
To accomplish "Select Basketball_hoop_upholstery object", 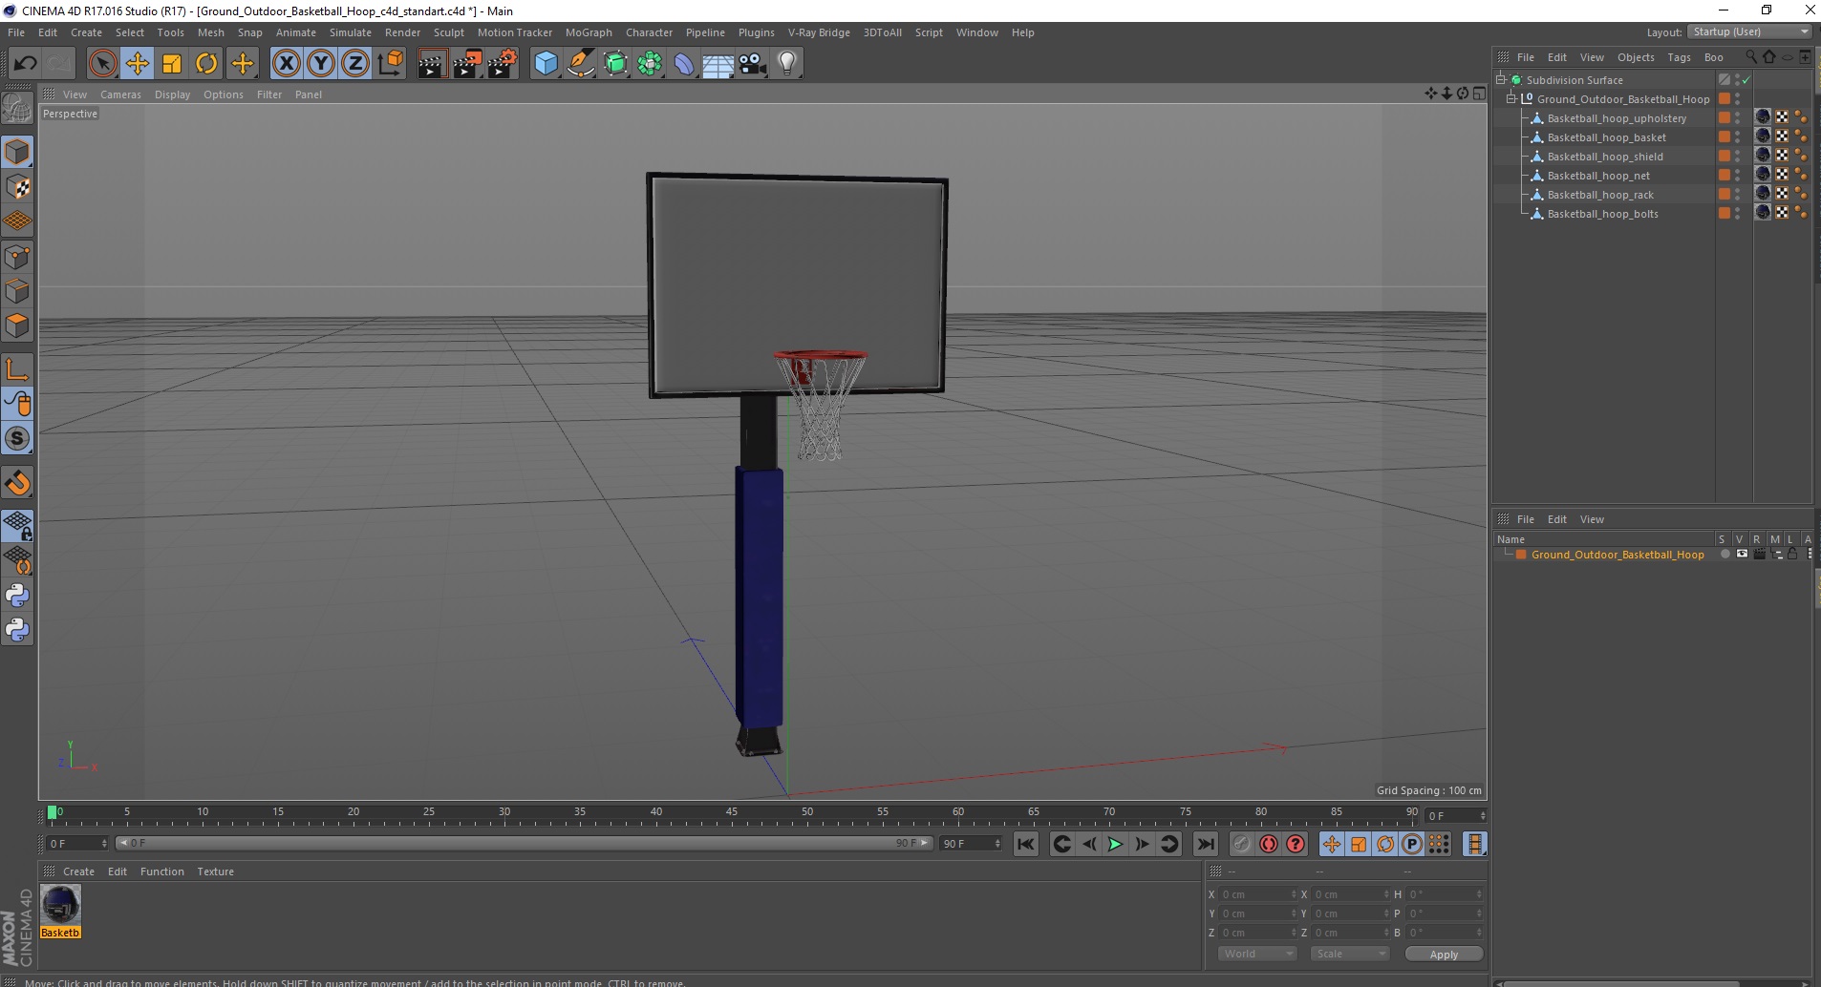I will (x=1617, y=118).
